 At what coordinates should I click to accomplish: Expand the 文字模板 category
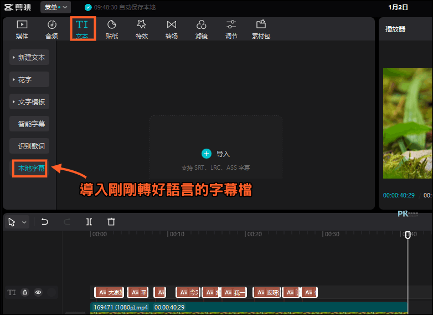(x=29, y=102)
